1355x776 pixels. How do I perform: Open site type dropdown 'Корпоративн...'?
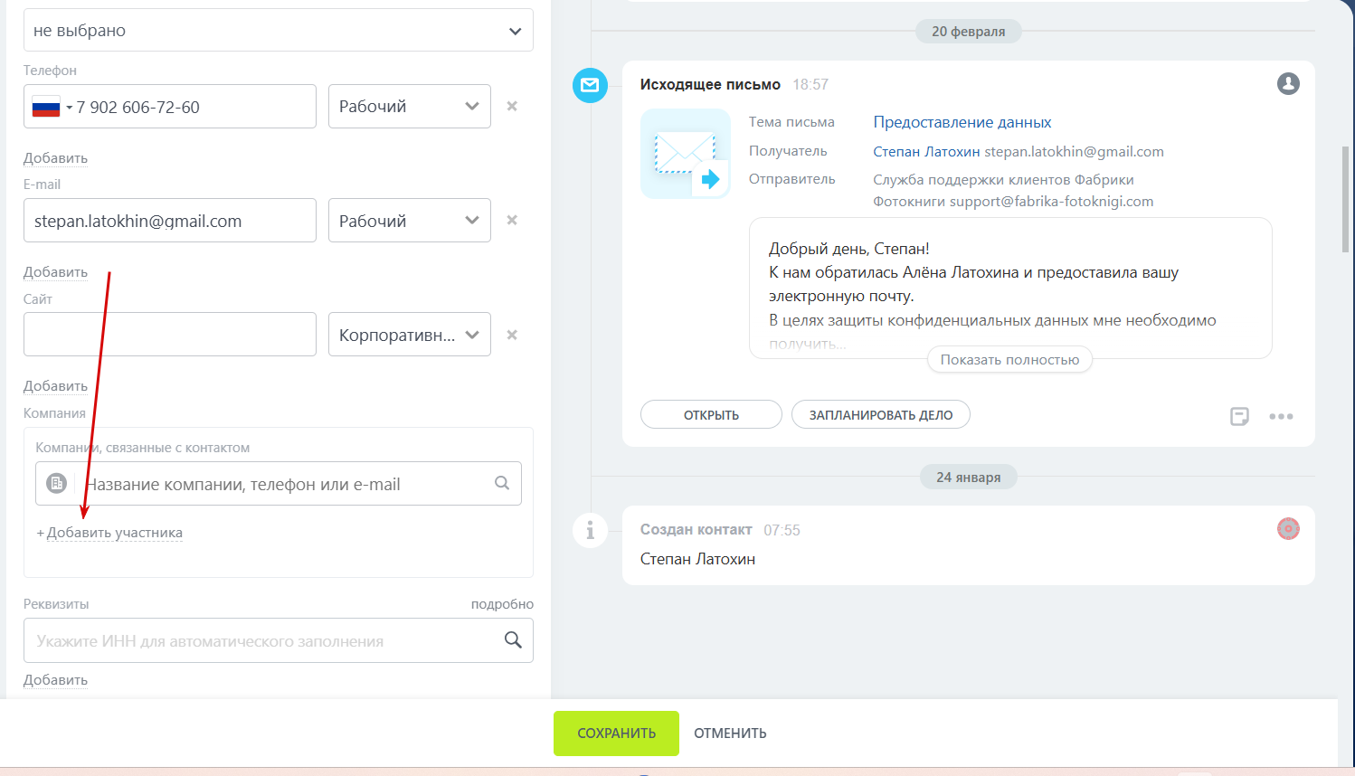point(409,335)
